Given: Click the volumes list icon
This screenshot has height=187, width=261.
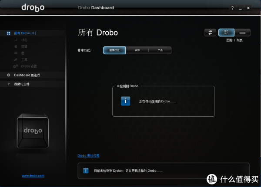Looking at the screenshot, I should [16, 53].
